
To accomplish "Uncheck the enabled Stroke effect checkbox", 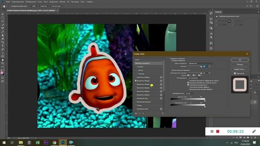I will click(136, 81).
